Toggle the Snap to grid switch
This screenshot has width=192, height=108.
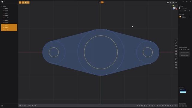coord(180,8)
